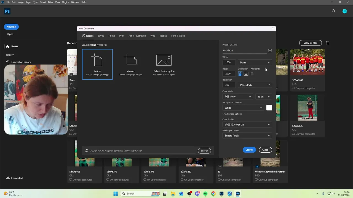Show hidden system tray icons chevron
This screenshot has height=198, width=353.
[x=317, y=194]
